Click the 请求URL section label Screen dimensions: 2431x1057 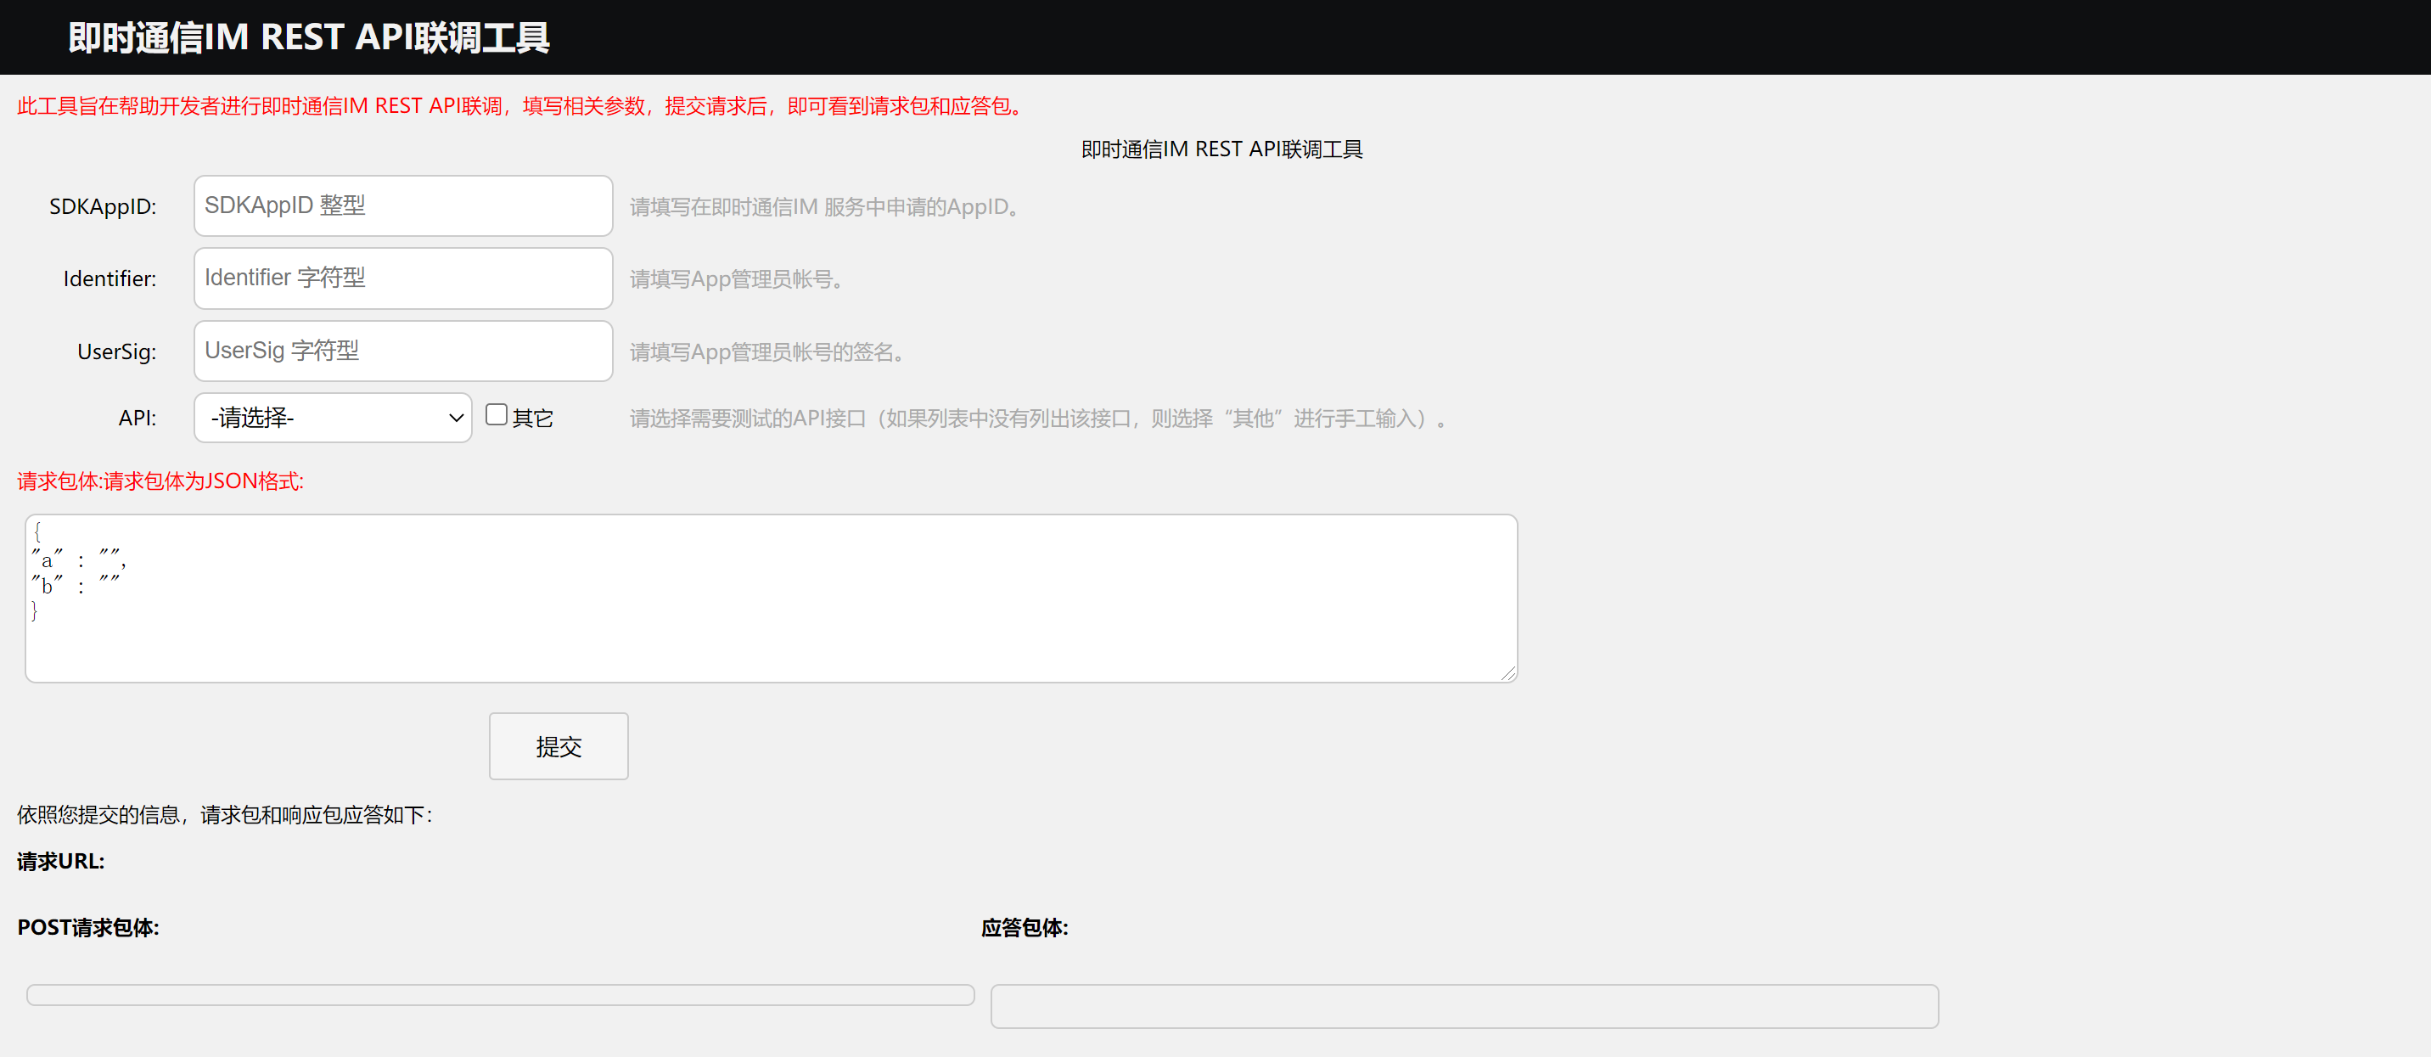pyautogui.click(x=60, y=861)
